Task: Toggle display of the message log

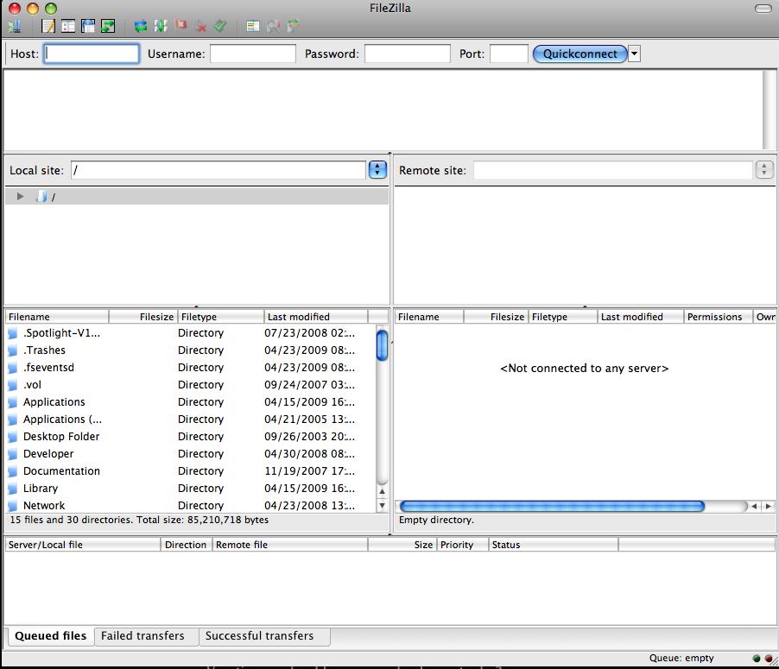Action: [48, 26]
